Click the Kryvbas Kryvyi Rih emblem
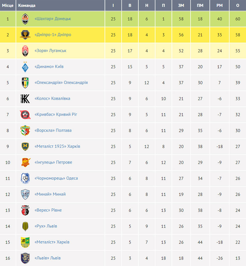The width and height of the screenshot is (246, 266). pyautogui.click(x=25, y=115)
